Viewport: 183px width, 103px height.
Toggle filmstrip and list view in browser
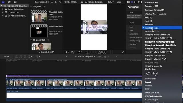click(56, 2)
